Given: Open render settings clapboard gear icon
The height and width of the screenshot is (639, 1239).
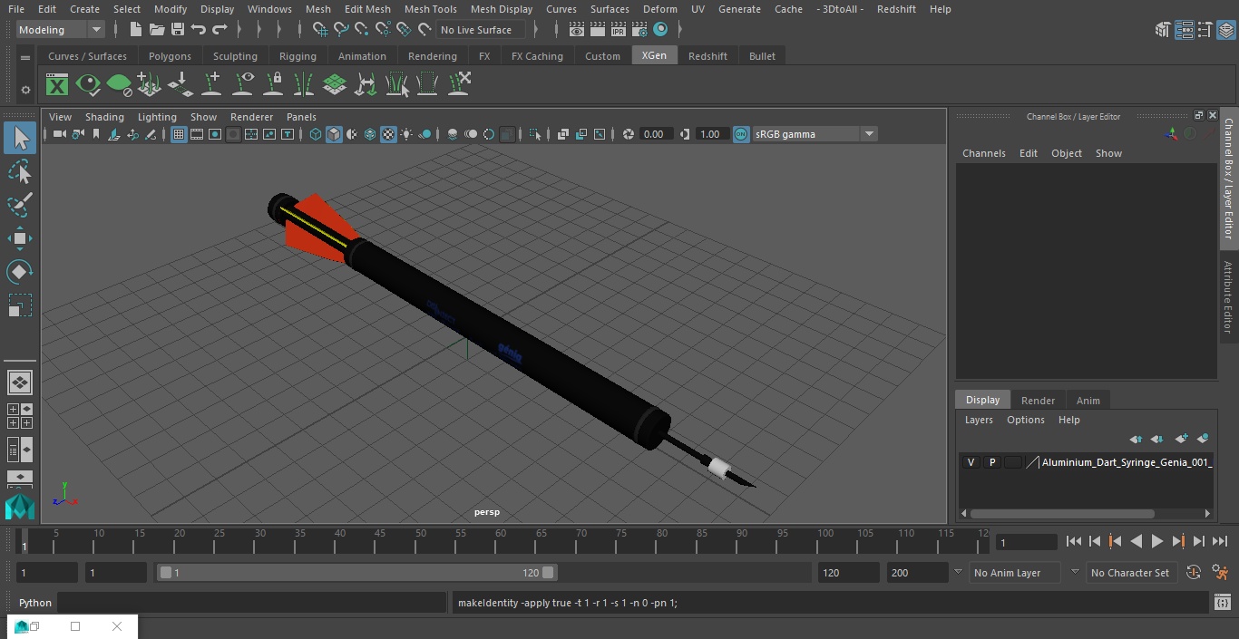Looking at the screenshot, I should [639, 30].
